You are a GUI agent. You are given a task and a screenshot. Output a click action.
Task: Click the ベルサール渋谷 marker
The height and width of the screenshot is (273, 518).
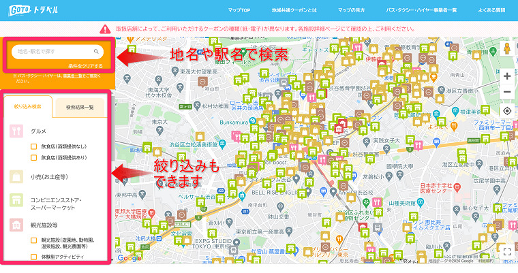243,196
